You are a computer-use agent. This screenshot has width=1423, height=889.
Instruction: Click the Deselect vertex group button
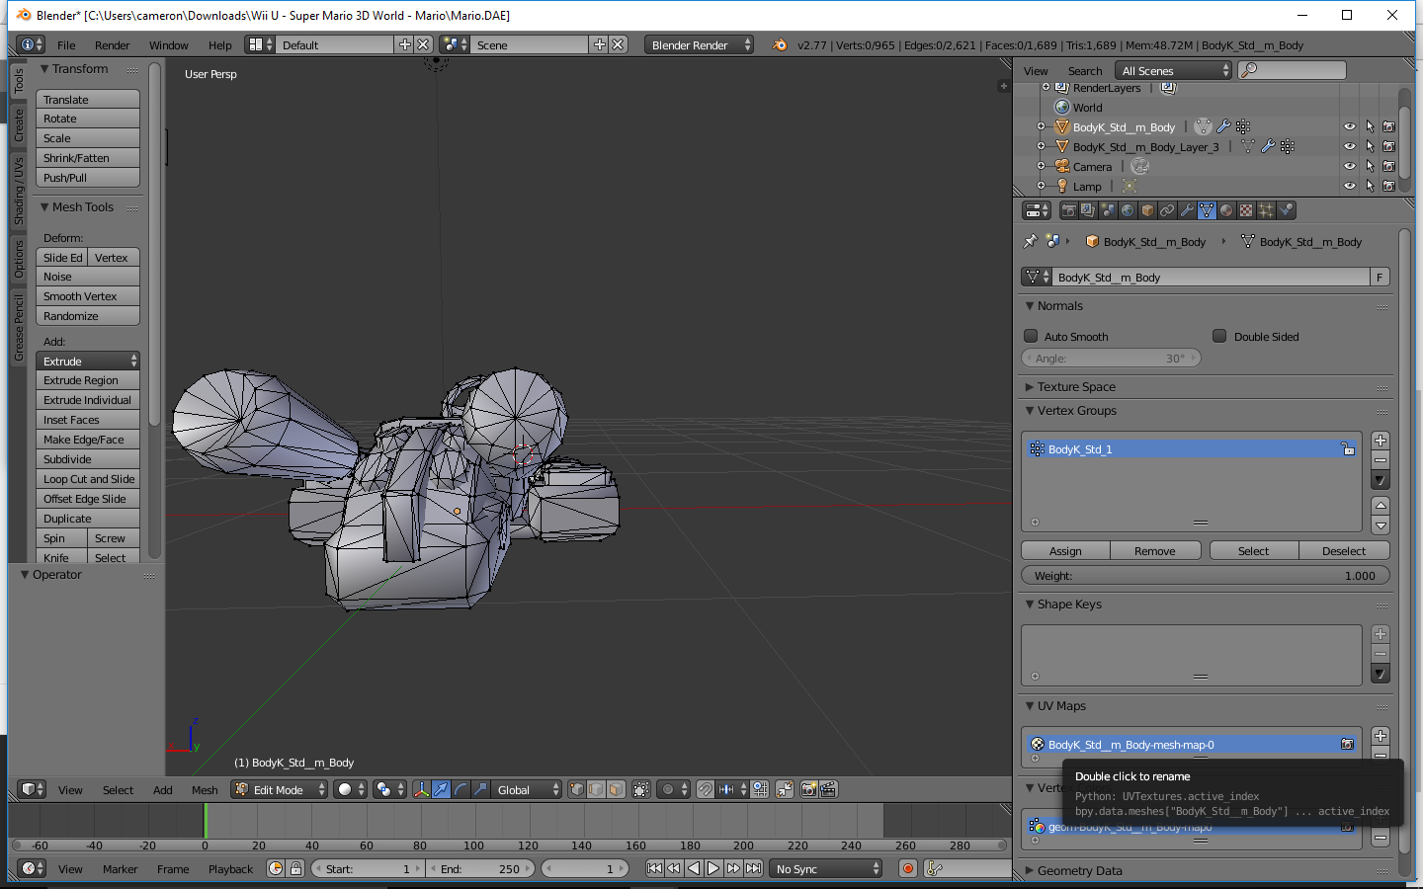coord(1344,550)
